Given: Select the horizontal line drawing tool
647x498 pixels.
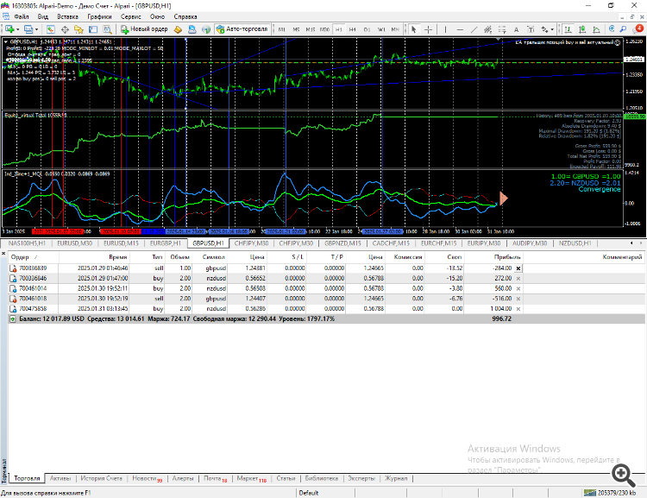Looking at the screenshot, I should coord(460,29).
